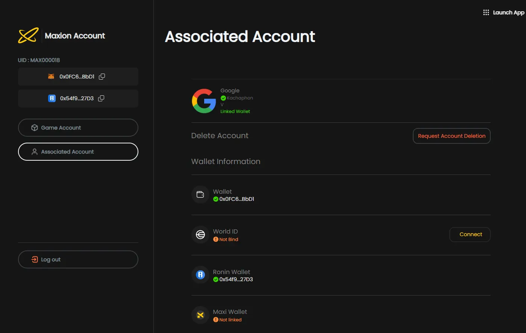
Task: Request account deletion
Action: point(452,136)
